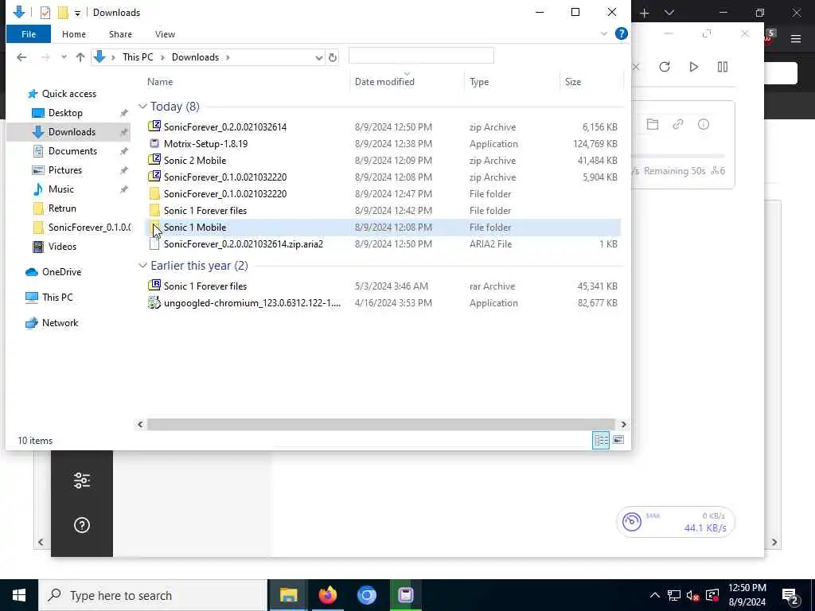Resume all tasks in Motrix toolbar
The height and width of the screenshot is (611, 815).
point(693,67)
